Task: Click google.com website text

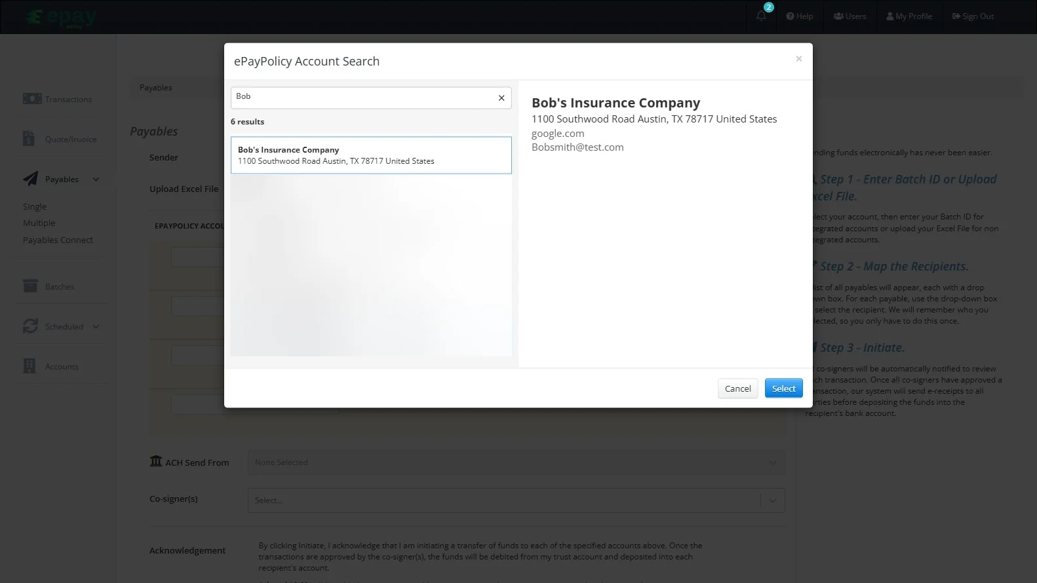Action: pyautogui.click(x=558, y=134)
